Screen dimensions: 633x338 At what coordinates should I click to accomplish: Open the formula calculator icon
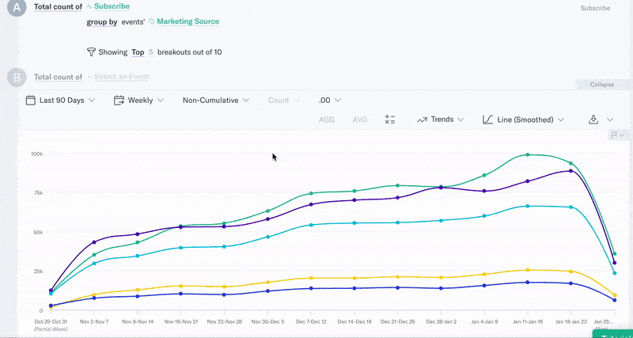[x=389, y=120]
